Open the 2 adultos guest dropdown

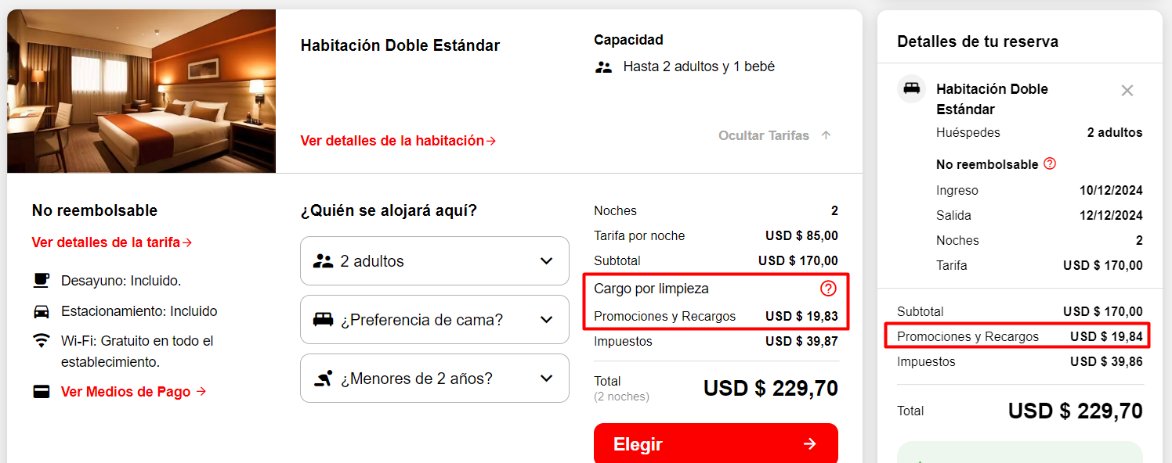point(434,261)
